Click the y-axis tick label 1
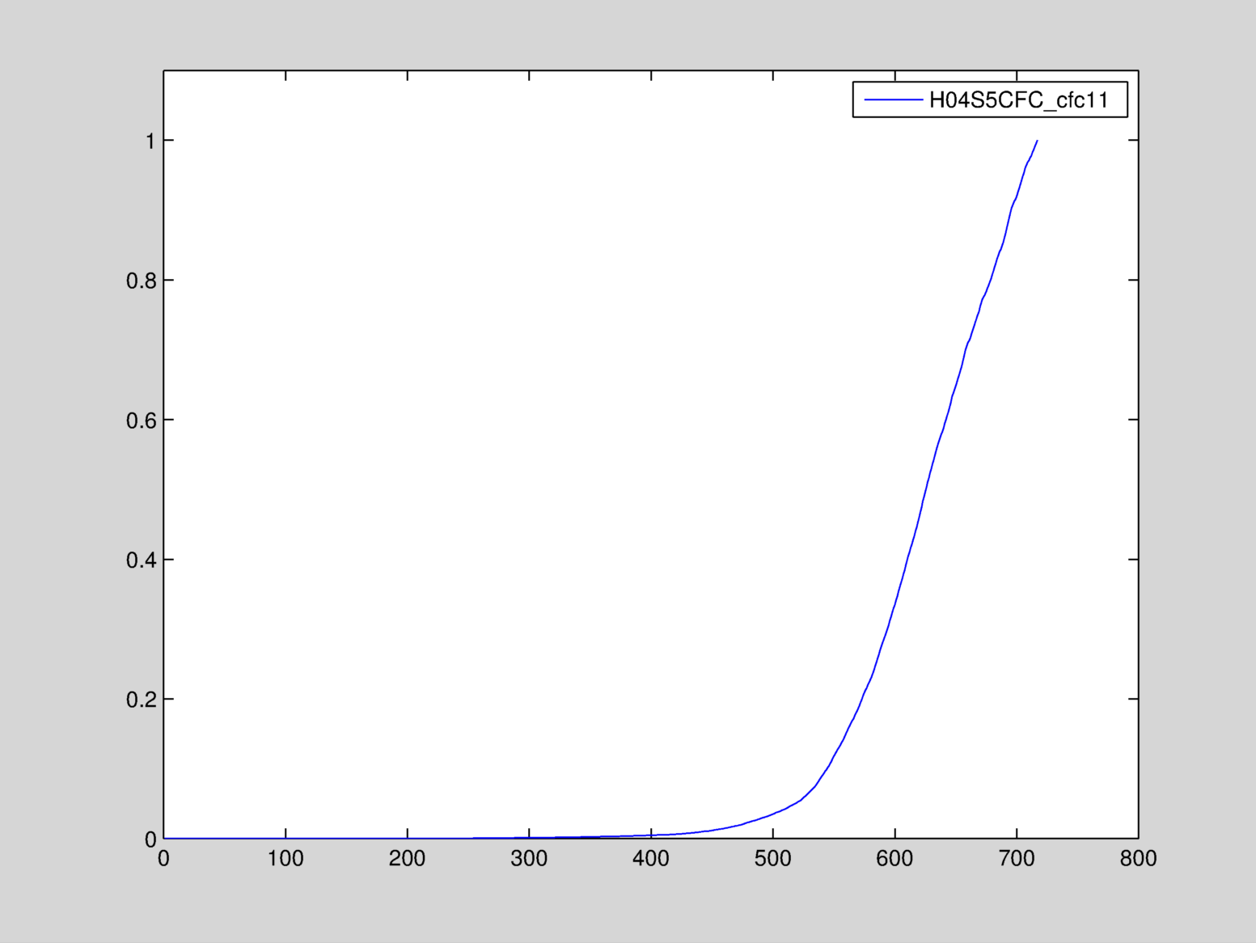Image resolution: width=1256 pixels, height=943 pixels. click(150, 142)
